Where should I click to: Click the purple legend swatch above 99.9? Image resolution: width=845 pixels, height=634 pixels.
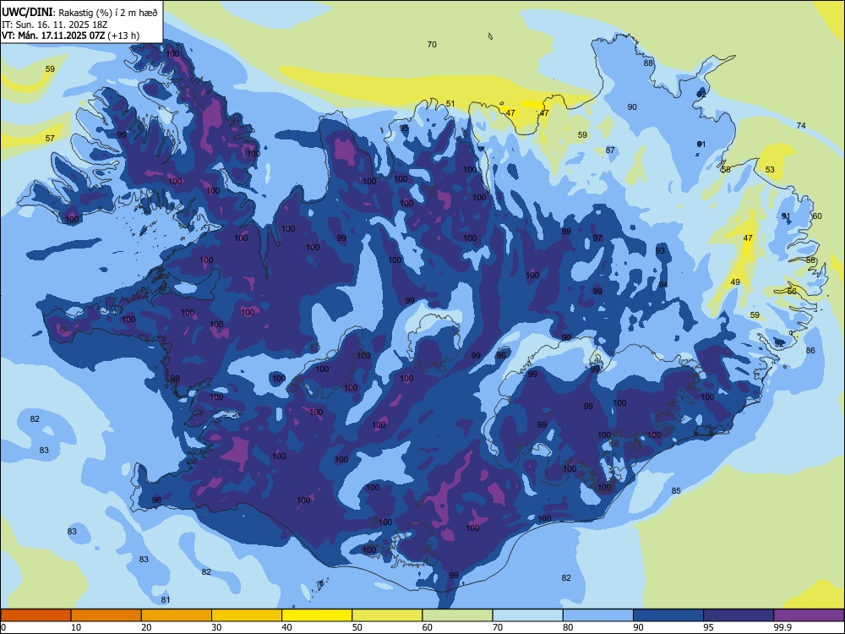click(809, 615)
